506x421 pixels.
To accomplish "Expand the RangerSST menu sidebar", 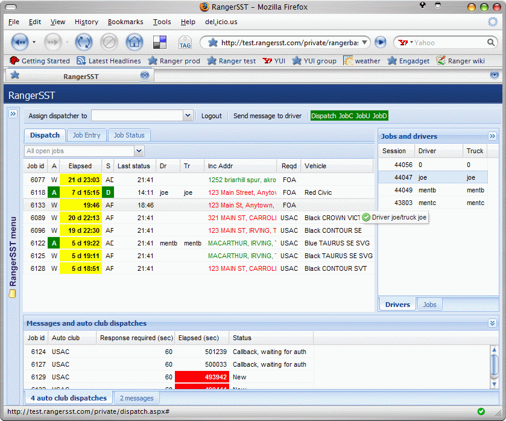I will click(x=12, y=113).
